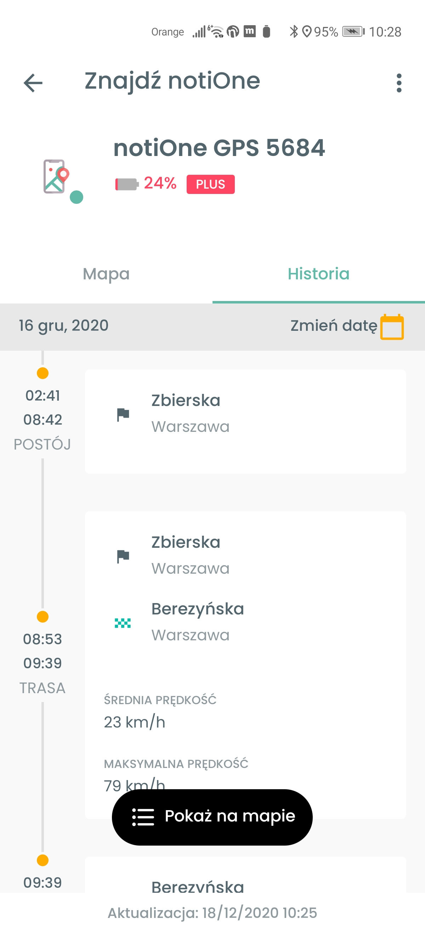Screen dimensions: 425x936
Task: Tap the checkered finish flag icon
Action: coord(123,623)
